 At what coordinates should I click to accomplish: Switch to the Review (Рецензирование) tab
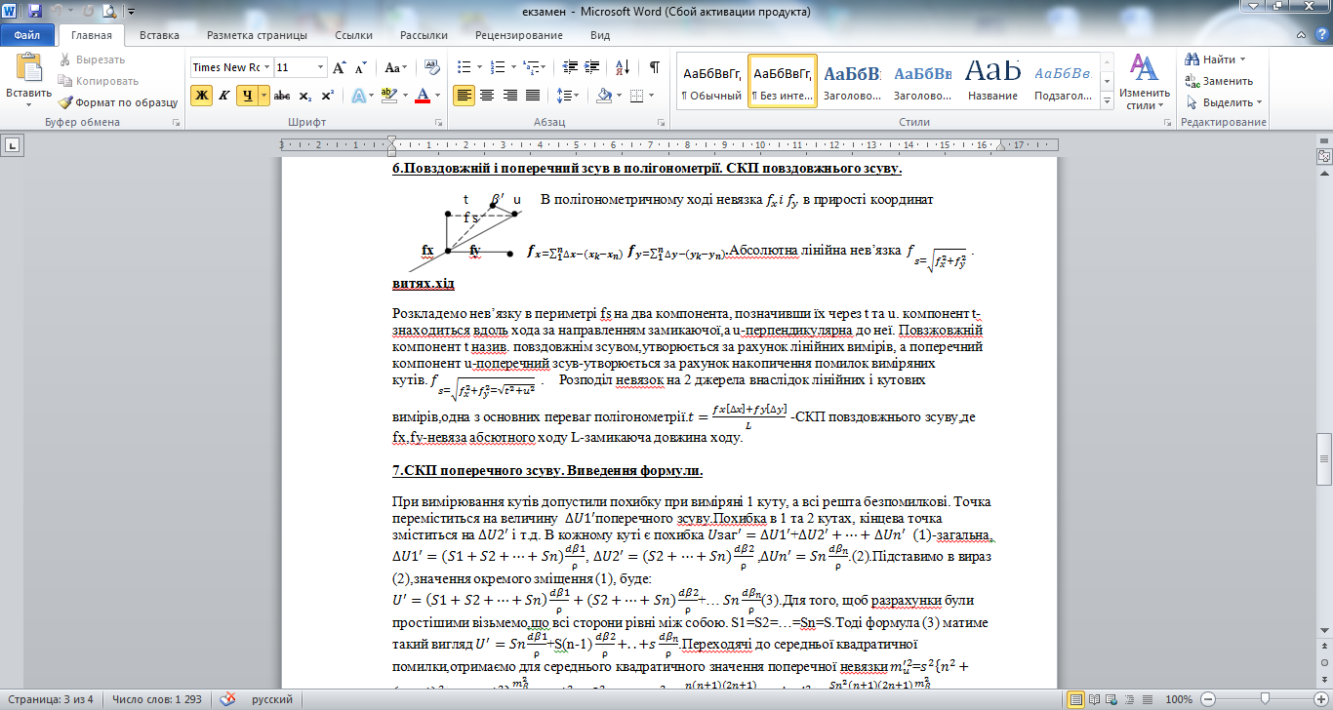pyautogui.click(x=519, y=35)
